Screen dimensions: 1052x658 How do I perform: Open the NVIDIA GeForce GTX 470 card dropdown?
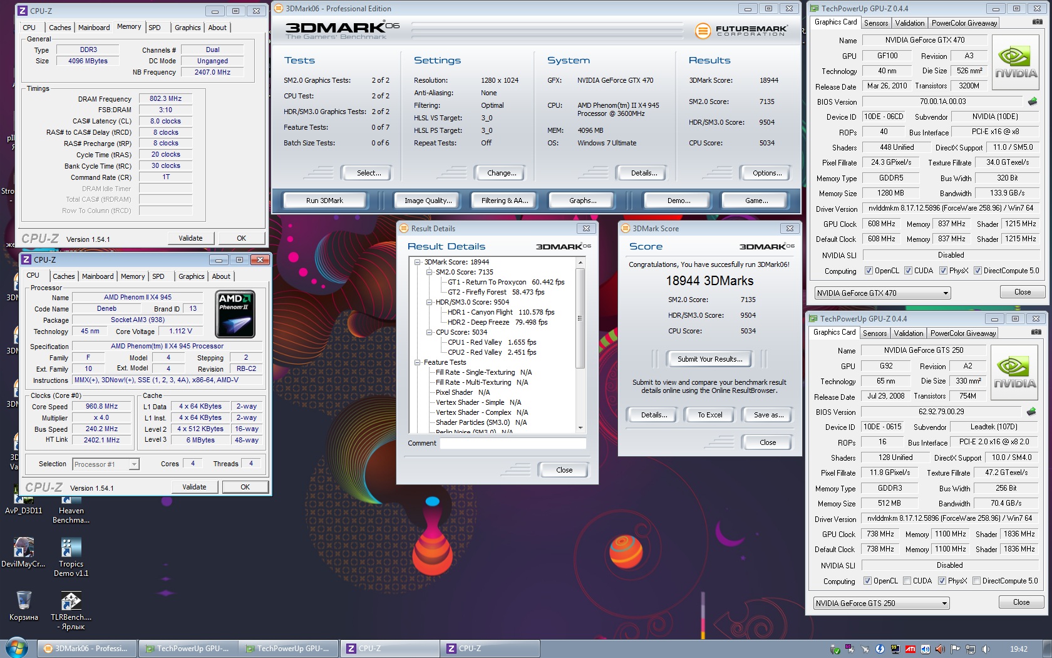coord(882,293)
